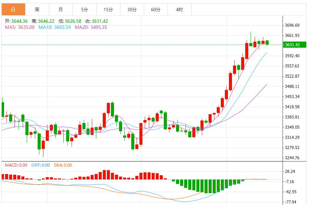The image size is (309, 205).
Task: Click the 开: 3644.36 opening price value
Action: pos(16,21)
